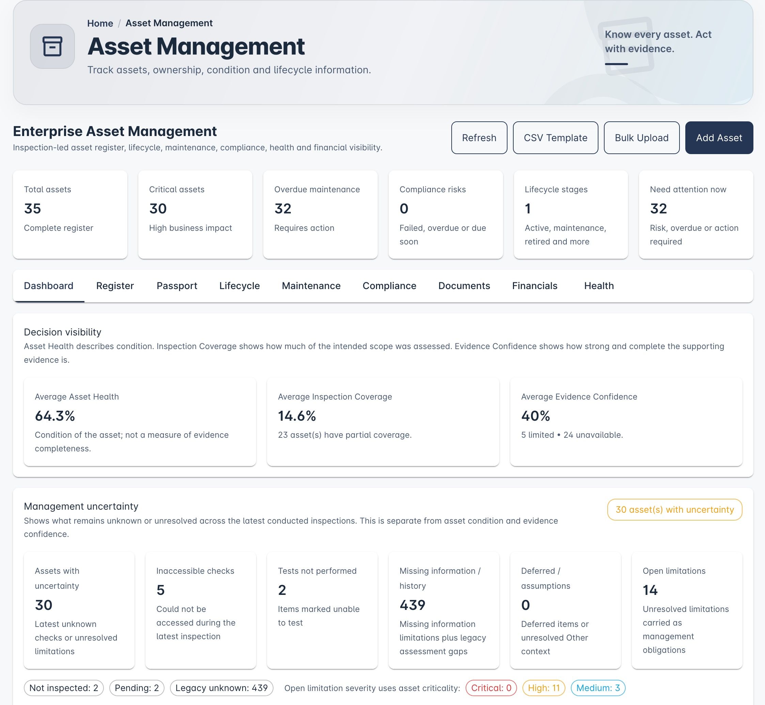Open the Documents tab
Screen dimensions: 765x705
point(464,286)
